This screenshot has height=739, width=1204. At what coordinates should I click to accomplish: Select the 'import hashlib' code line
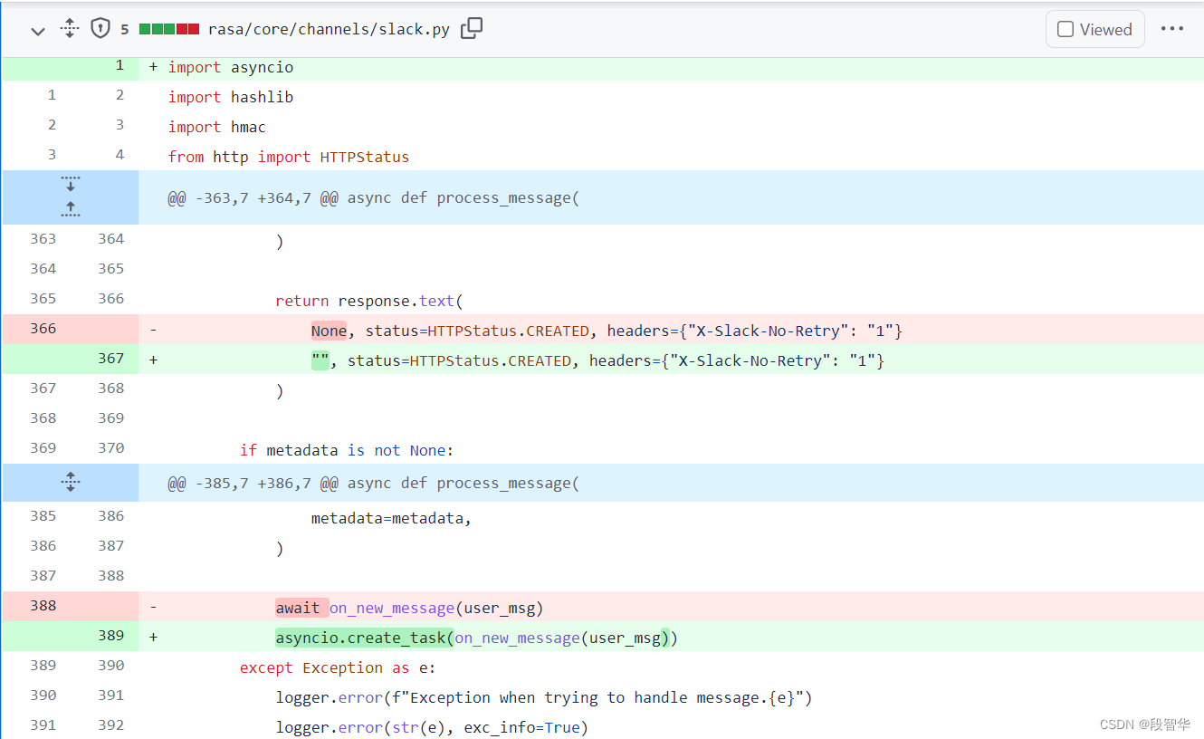pos(231,97)
